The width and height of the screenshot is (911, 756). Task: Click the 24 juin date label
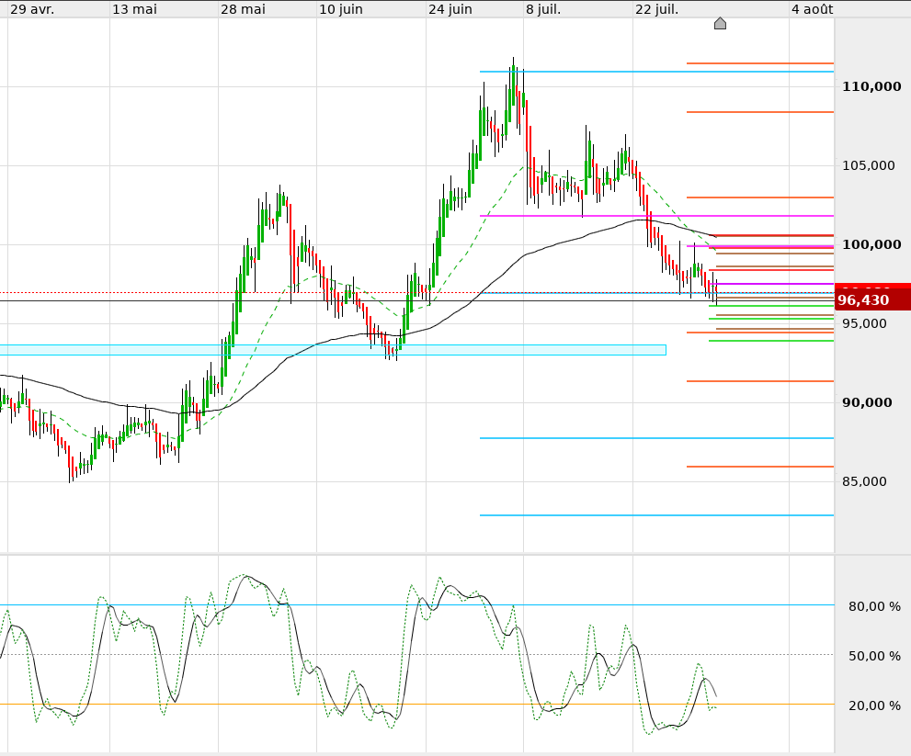tap(450, 9)
